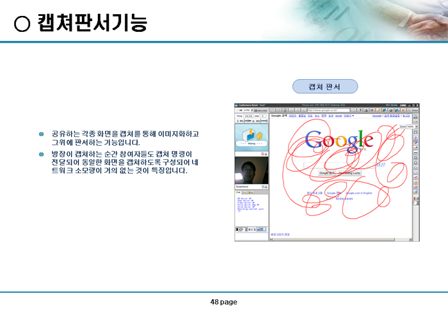Click the Italic button in chat format bar

(252, 229)
